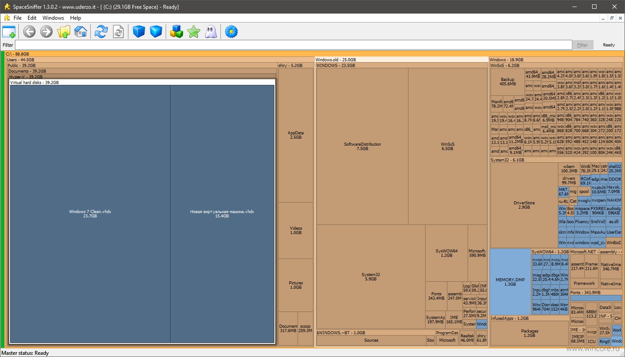Select the Pictures 1.0GB block

pos(296,285)
